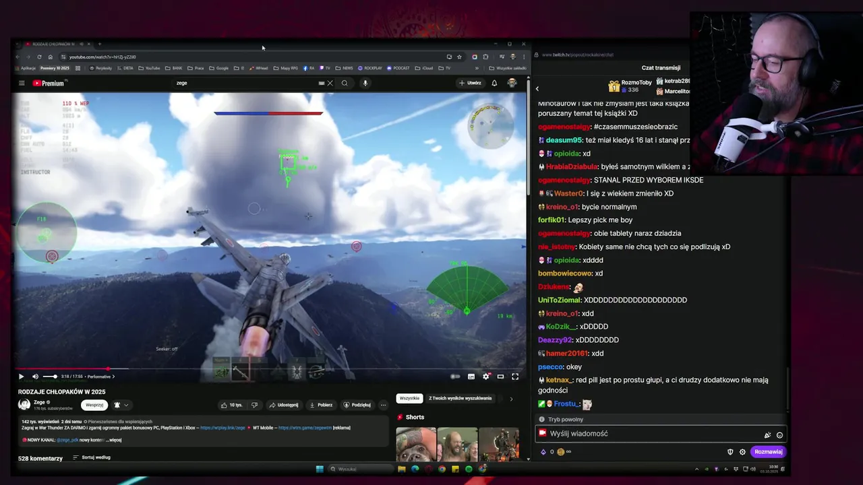Open the browser extensions puzzle icon
The height and width of the screenshot is (485, 863).
point(485,57)
